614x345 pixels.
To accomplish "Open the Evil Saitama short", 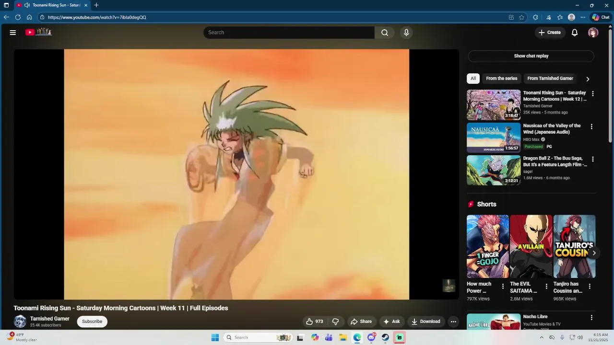I will [531, 246].
